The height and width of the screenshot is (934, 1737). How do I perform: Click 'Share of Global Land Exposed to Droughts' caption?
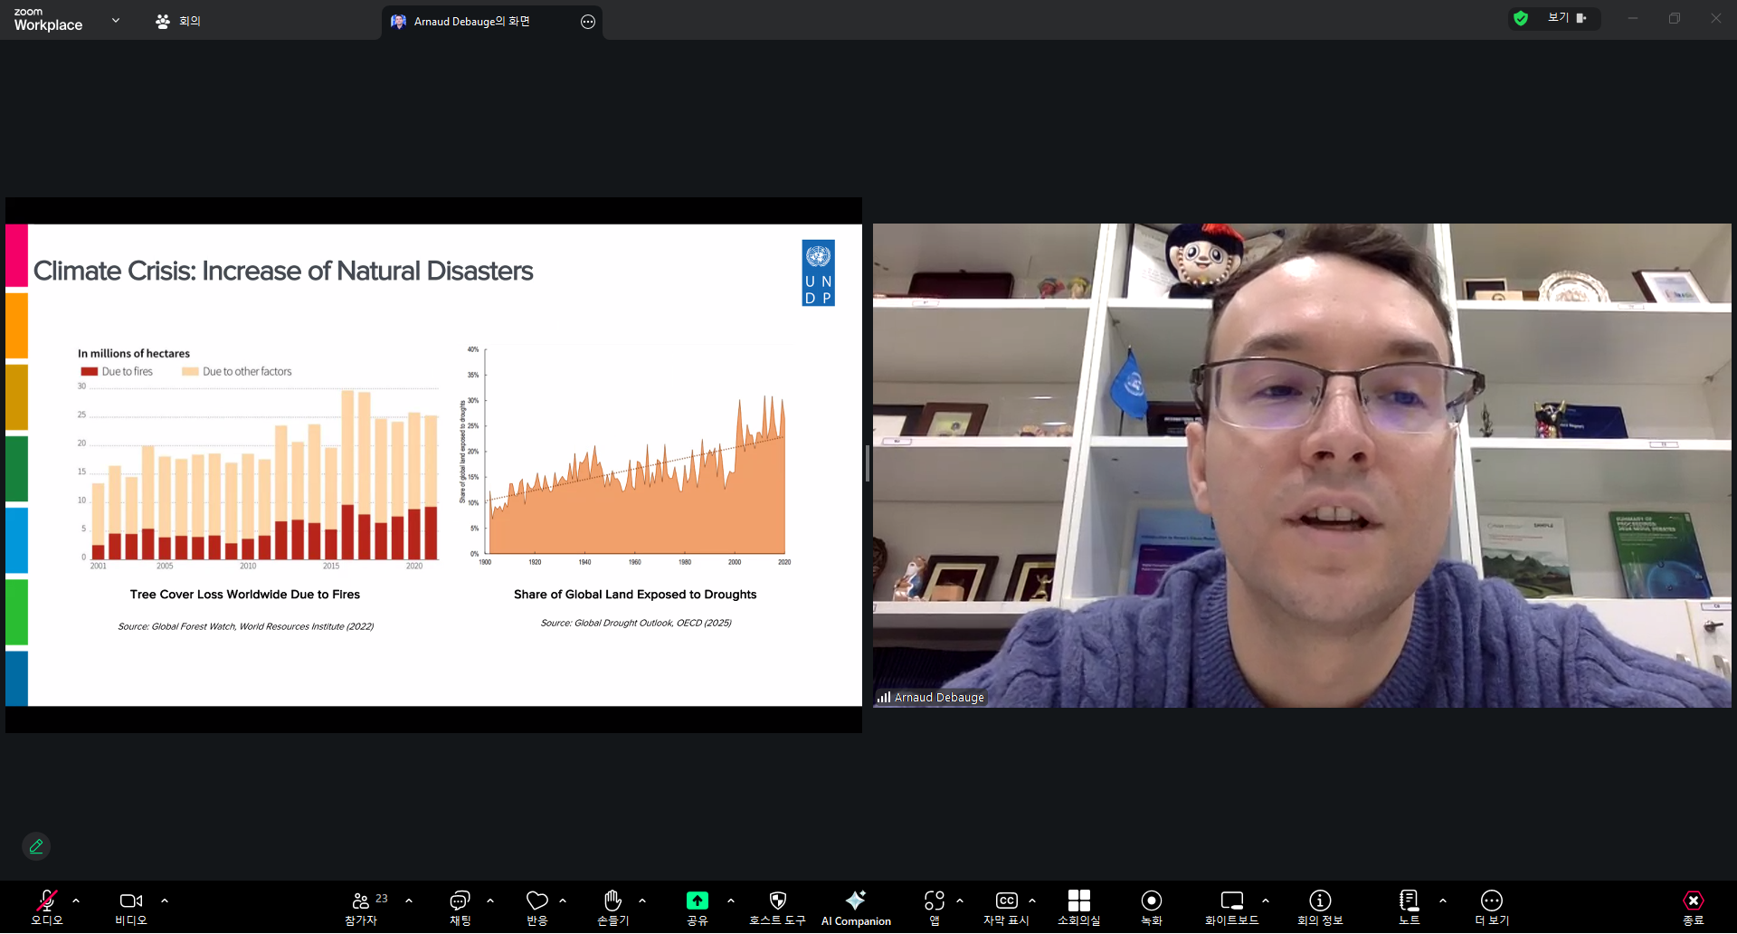[x=635, y=595]
